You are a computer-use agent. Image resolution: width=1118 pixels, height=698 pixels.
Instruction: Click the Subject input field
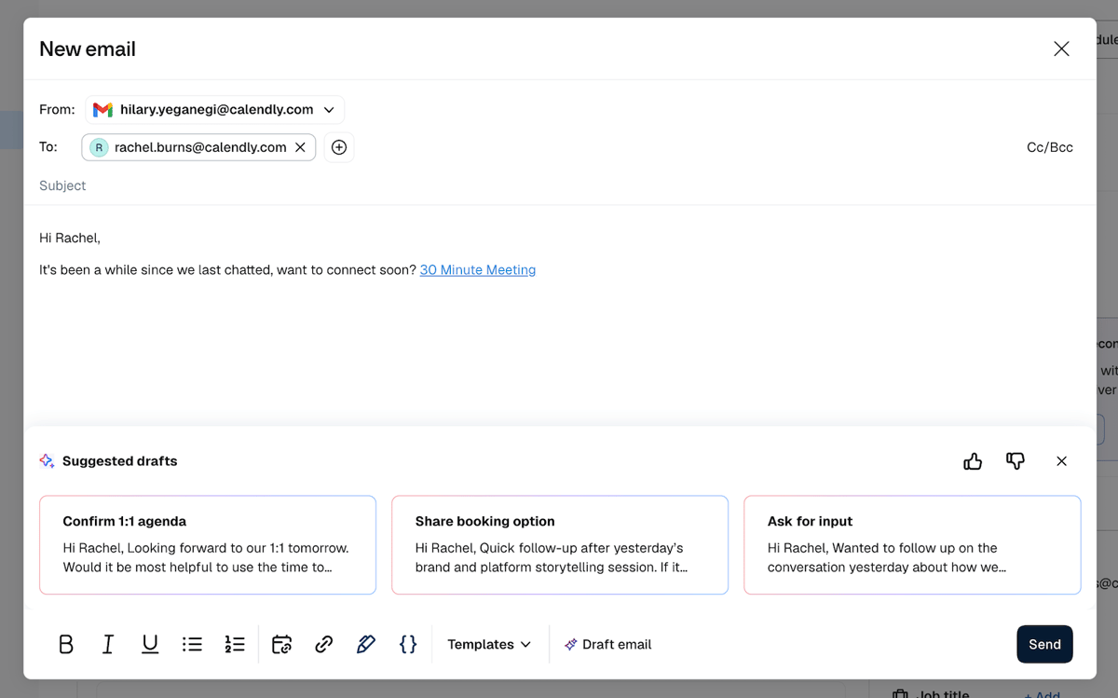559,185
